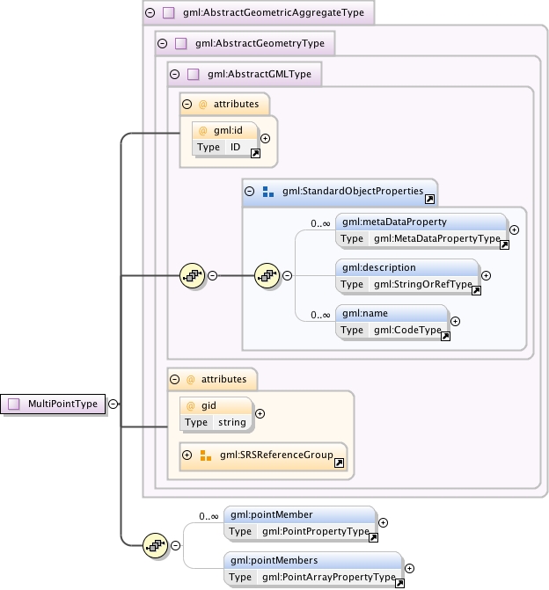Click the orange attribute group icon of SRSReferenceGroup
The image size is (549, 590).
[206, 455]
